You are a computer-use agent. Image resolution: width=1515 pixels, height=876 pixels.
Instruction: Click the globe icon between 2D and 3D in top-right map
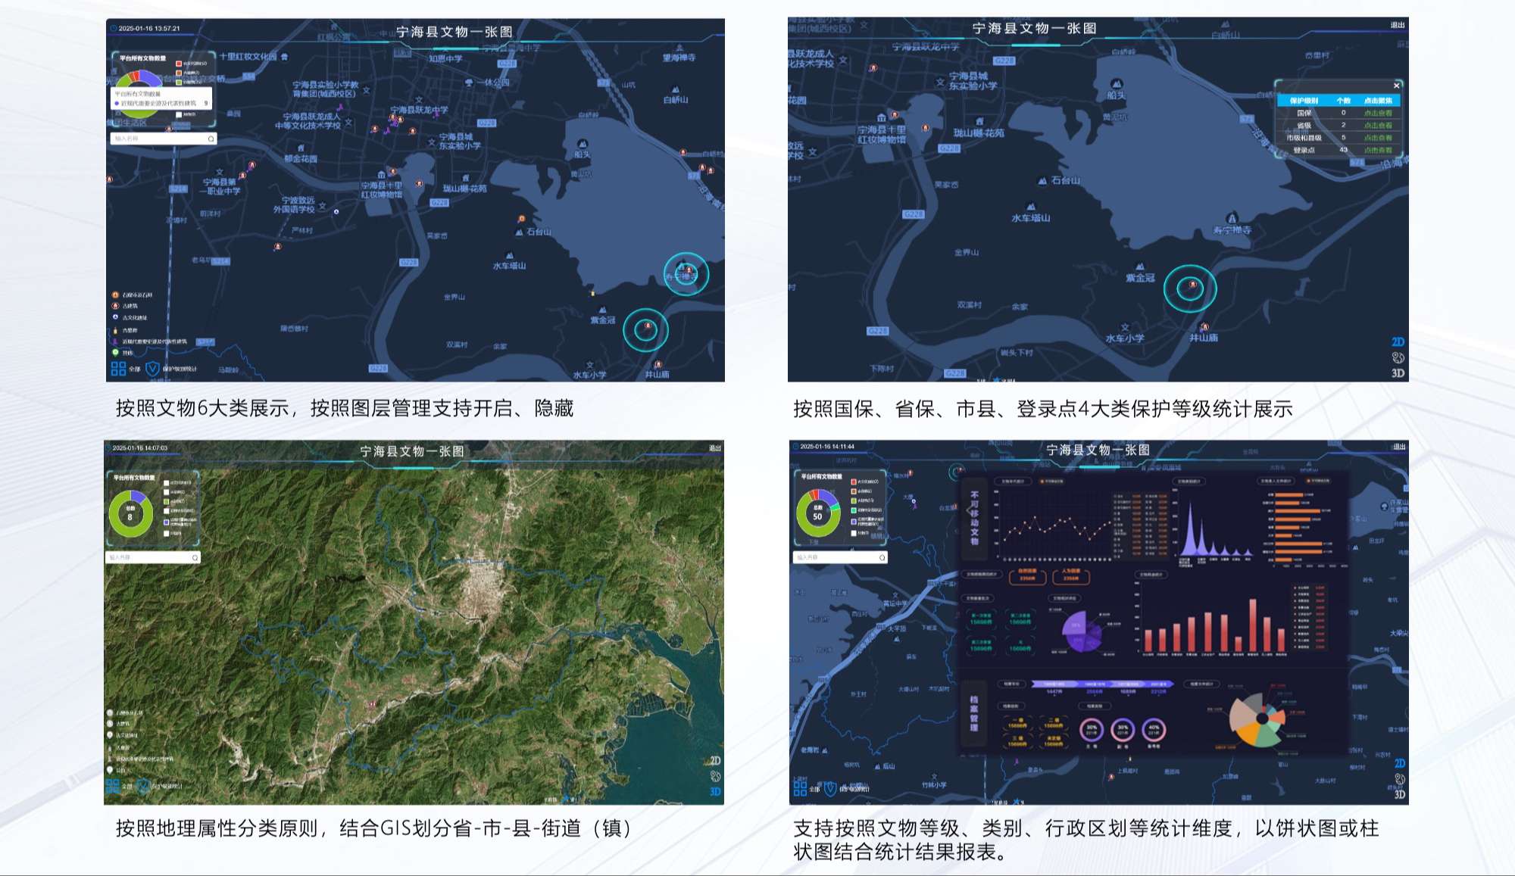pos(1398,357)
